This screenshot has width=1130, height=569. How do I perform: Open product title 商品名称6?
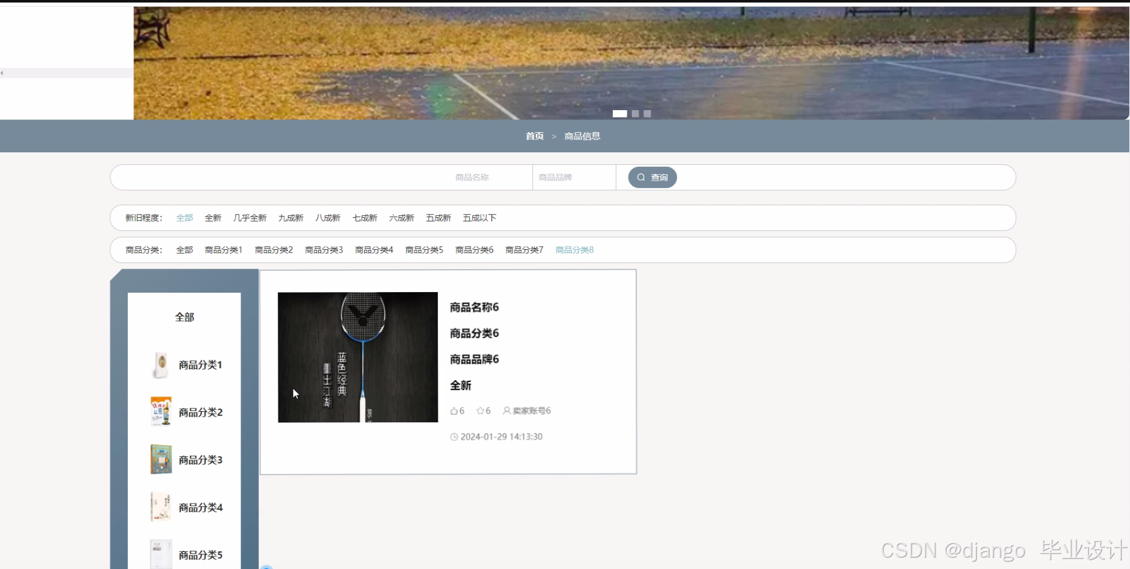click(x=474, y=307)
